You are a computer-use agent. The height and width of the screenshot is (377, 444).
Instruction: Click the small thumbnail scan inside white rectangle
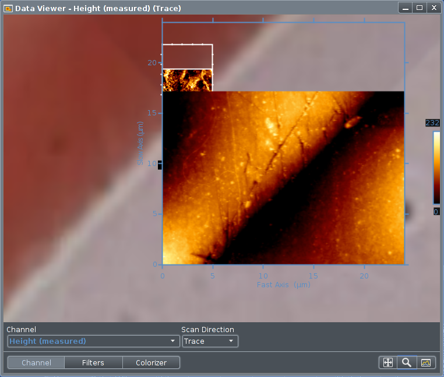(188, 80)
